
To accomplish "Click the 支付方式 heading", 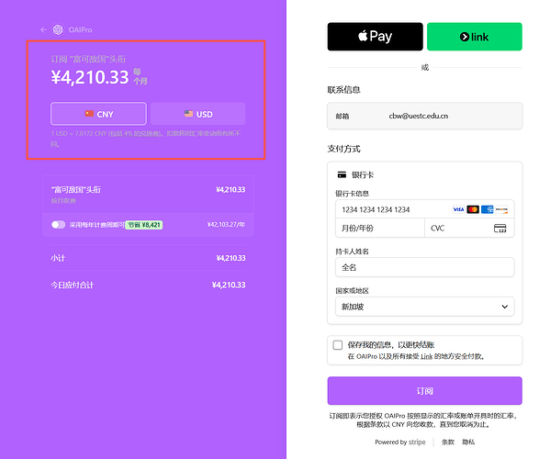I will [x=343, y=149].
